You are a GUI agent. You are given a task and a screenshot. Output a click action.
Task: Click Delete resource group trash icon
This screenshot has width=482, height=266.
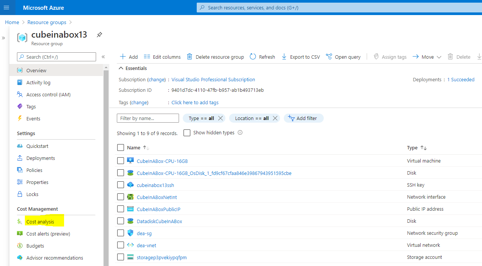click(190, 57)
